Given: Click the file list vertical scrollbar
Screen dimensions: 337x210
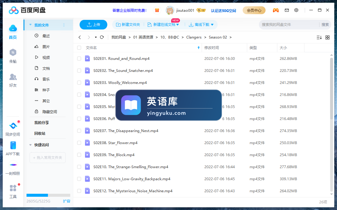Looking at the screenshot, I should (331, 88).
